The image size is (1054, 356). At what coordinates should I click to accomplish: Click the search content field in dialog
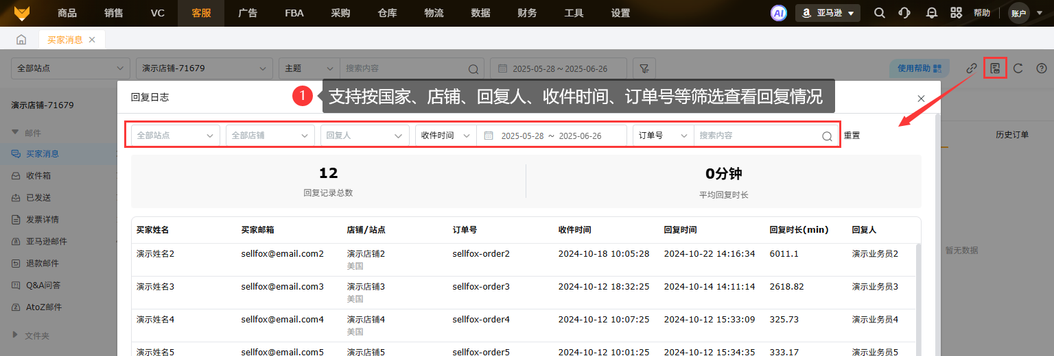(758, 136)
